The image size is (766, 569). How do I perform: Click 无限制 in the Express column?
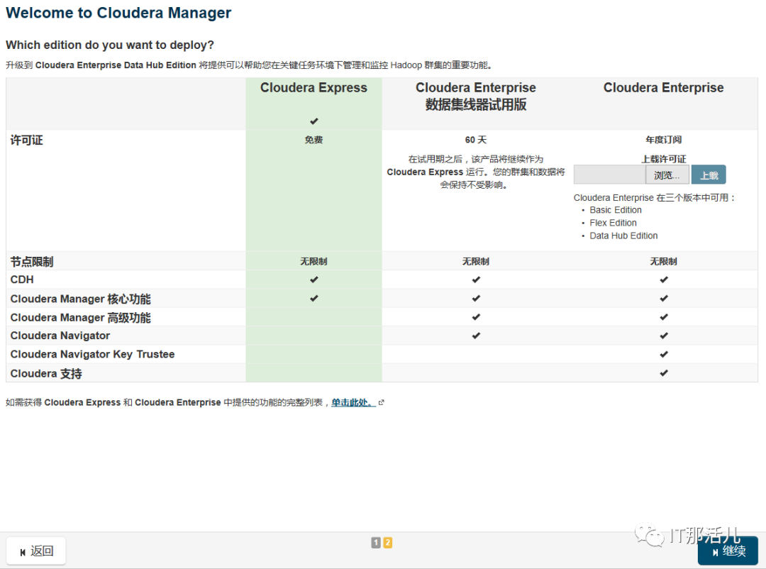pyautogui.click(x=313, y=262)
